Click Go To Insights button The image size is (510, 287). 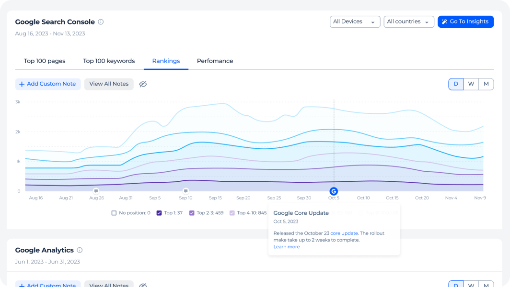click(x=465, y=22)
